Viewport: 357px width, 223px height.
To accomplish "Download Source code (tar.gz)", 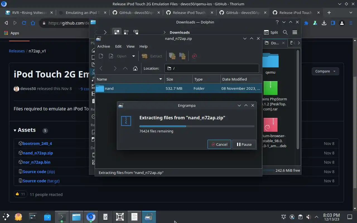I will 41,181.
